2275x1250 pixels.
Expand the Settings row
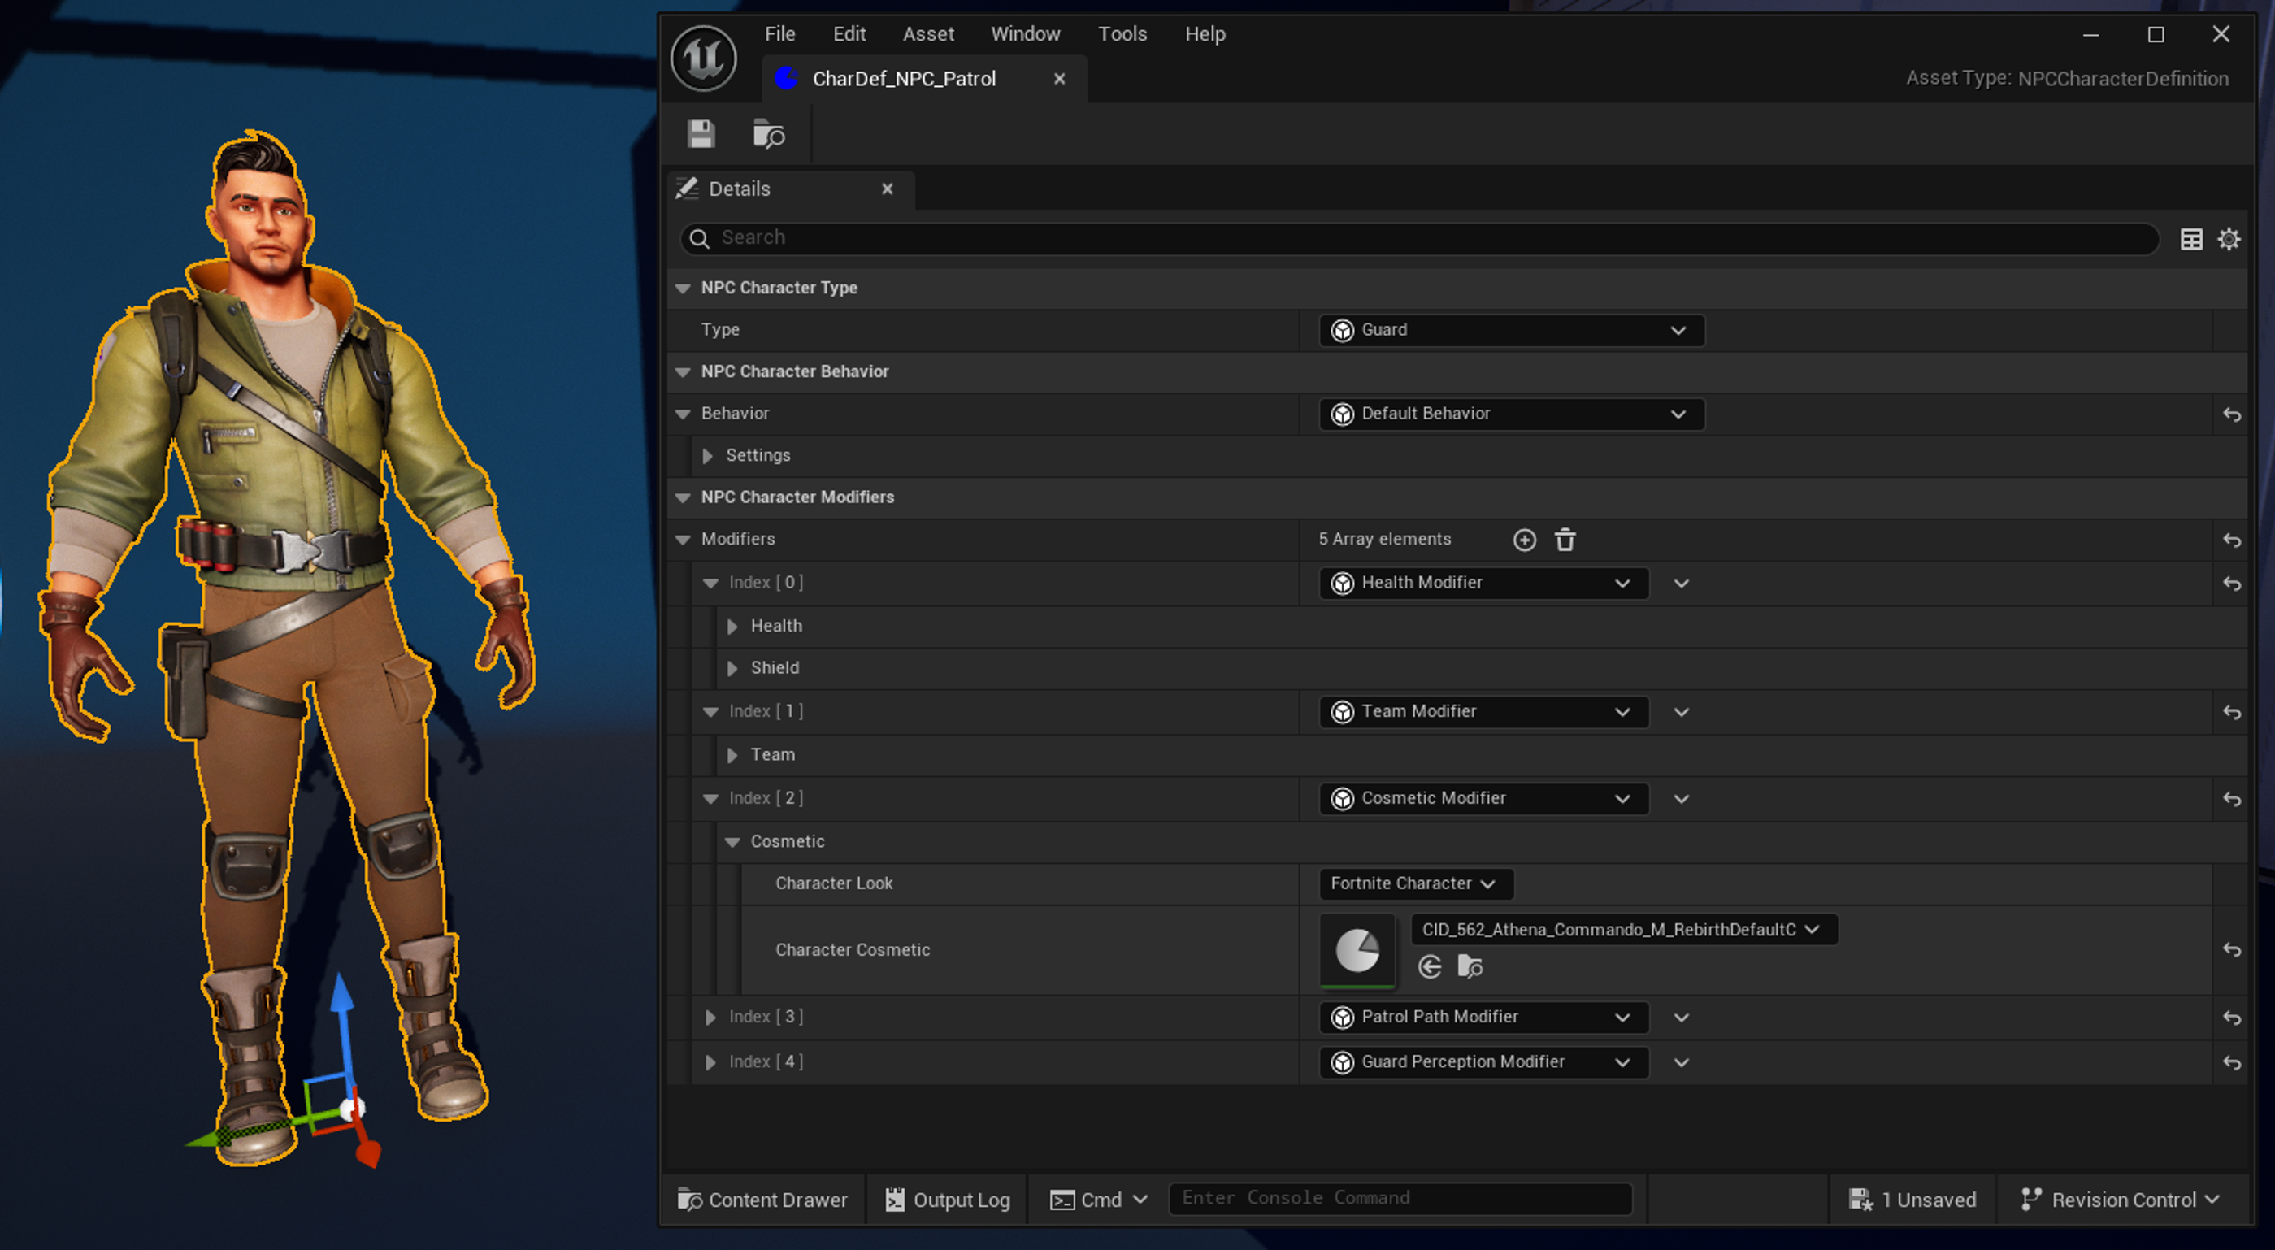click(x=707, y=456)
